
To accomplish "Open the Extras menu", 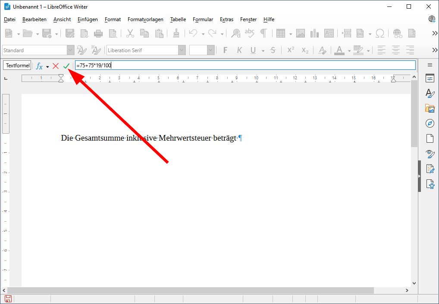I will click(x=226, y=19).
